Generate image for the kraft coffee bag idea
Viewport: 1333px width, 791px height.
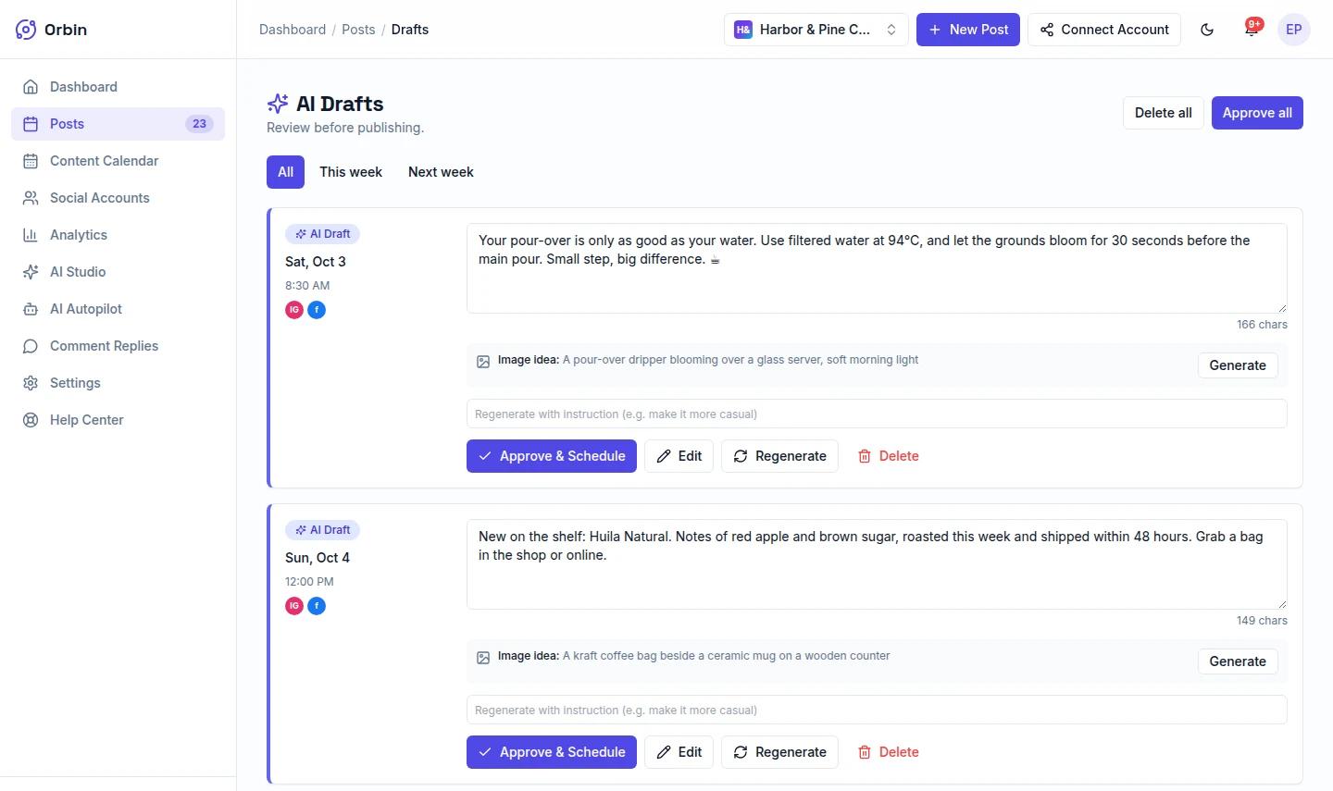tap(1238, 661)
